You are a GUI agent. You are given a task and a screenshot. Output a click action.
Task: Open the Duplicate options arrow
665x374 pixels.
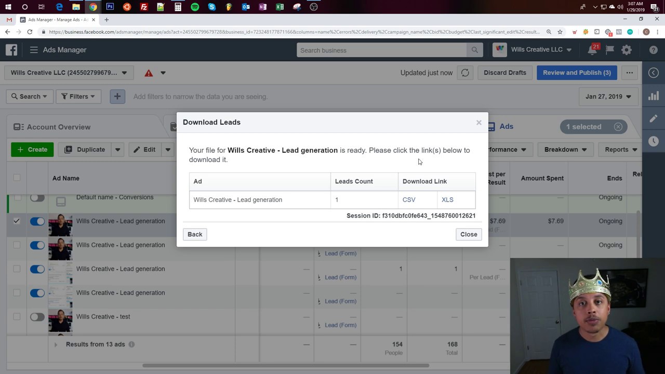[117, 150]
